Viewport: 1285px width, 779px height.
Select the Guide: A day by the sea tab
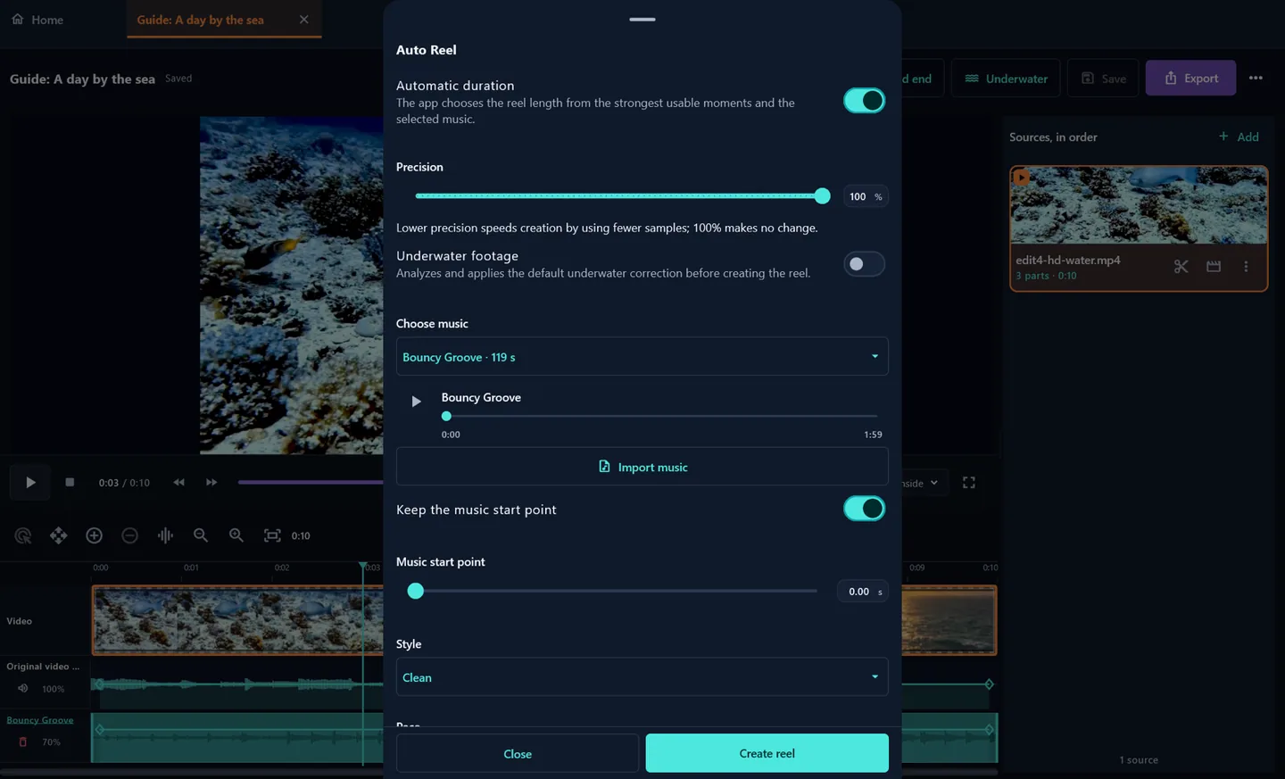click(x=201, y=20)
